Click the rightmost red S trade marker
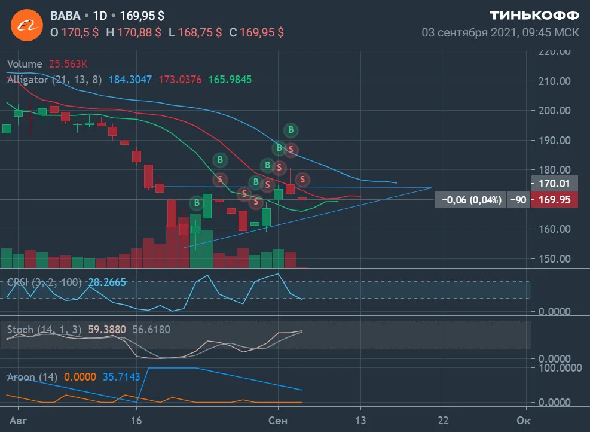590x432 pixels. (x=302, y=180)
